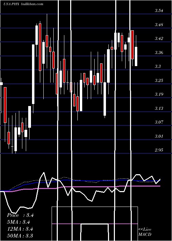The height and width of the screenshot is (241, 172).
Task: Click the 2.95 price axis label
Action: pos(159,150)
